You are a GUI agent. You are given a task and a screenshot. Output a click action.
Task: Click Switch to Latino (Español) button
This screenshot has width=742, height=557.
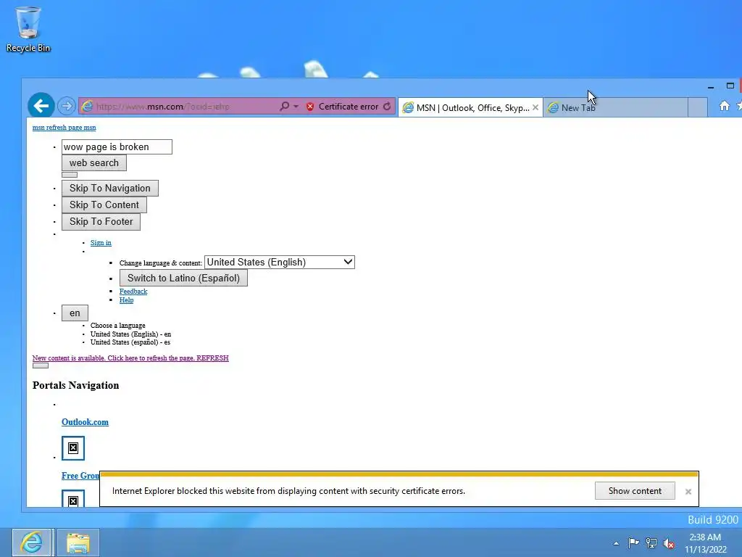tap(183, 278)
